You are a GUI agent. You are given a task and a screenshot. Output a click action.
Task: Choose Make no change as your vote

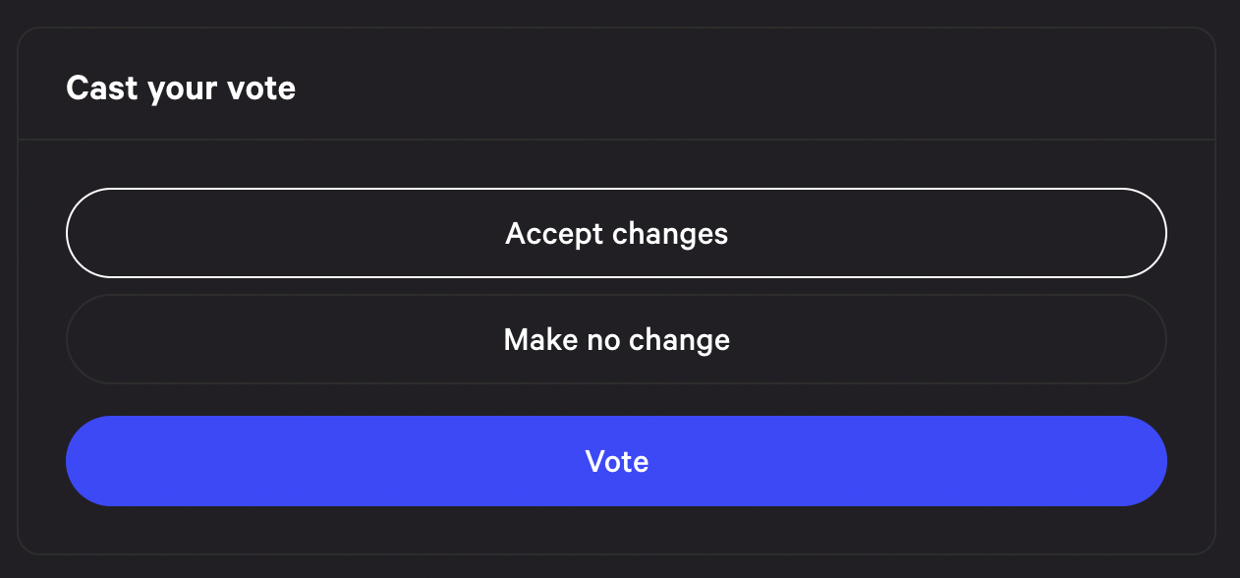tap(616, 339)
